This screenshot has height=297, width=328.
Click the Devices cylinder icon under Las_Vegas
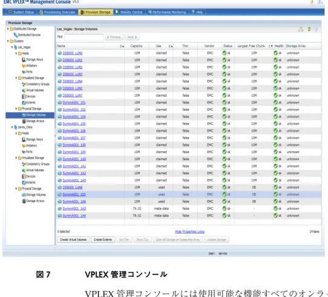[x=24, y=96]
